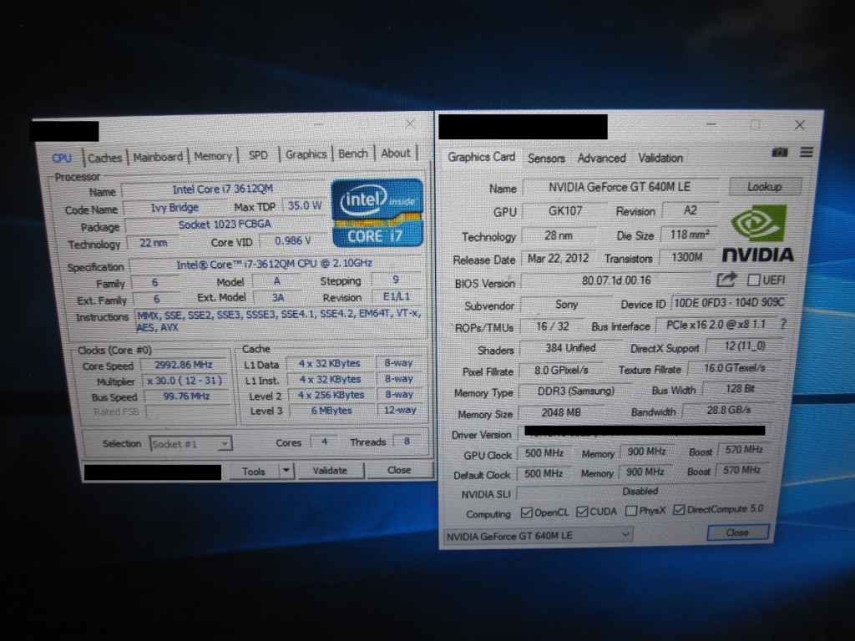Click the Tools button in CPU-Z

click(x=253, y=471)
